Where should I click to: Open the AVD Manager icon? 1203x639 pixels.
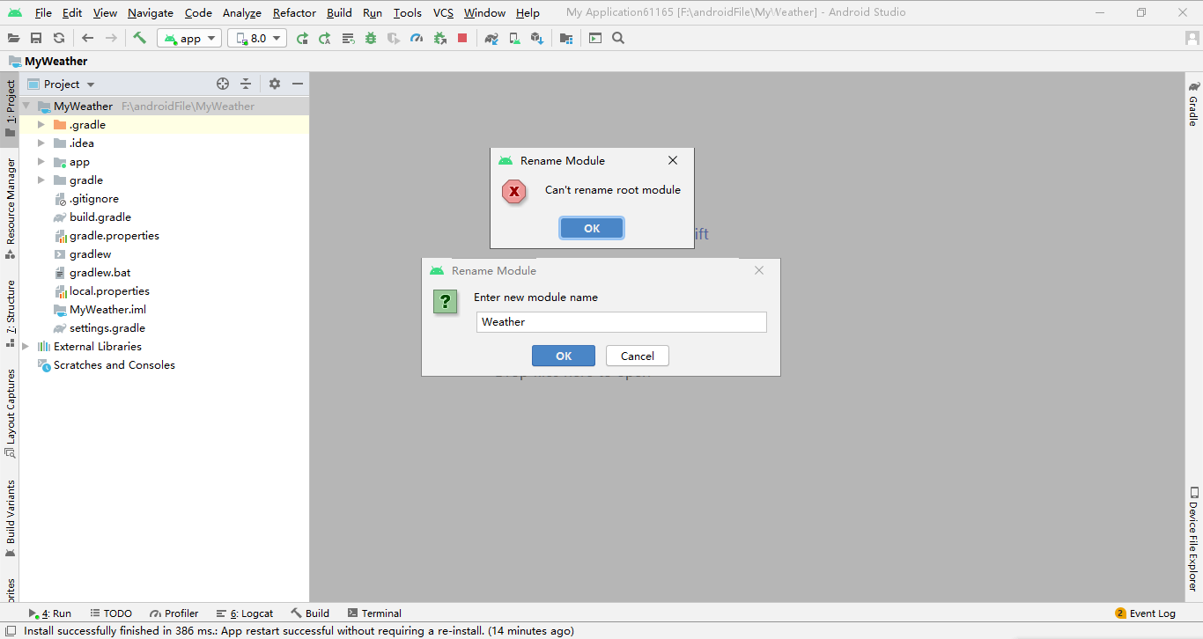[x=514, y=38]
